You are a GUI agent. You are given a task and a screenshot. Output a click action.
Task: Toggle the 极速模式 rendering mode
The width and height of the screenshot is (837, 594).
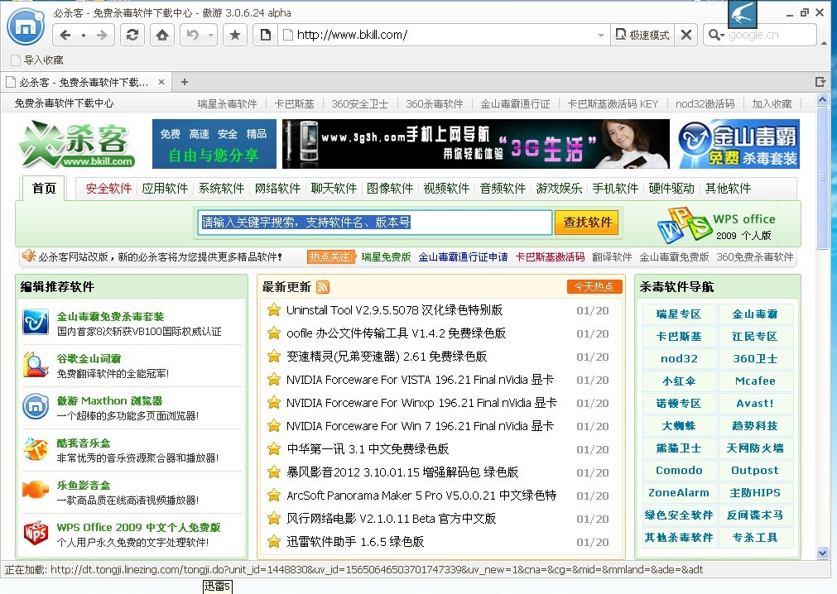click(643, 35)
